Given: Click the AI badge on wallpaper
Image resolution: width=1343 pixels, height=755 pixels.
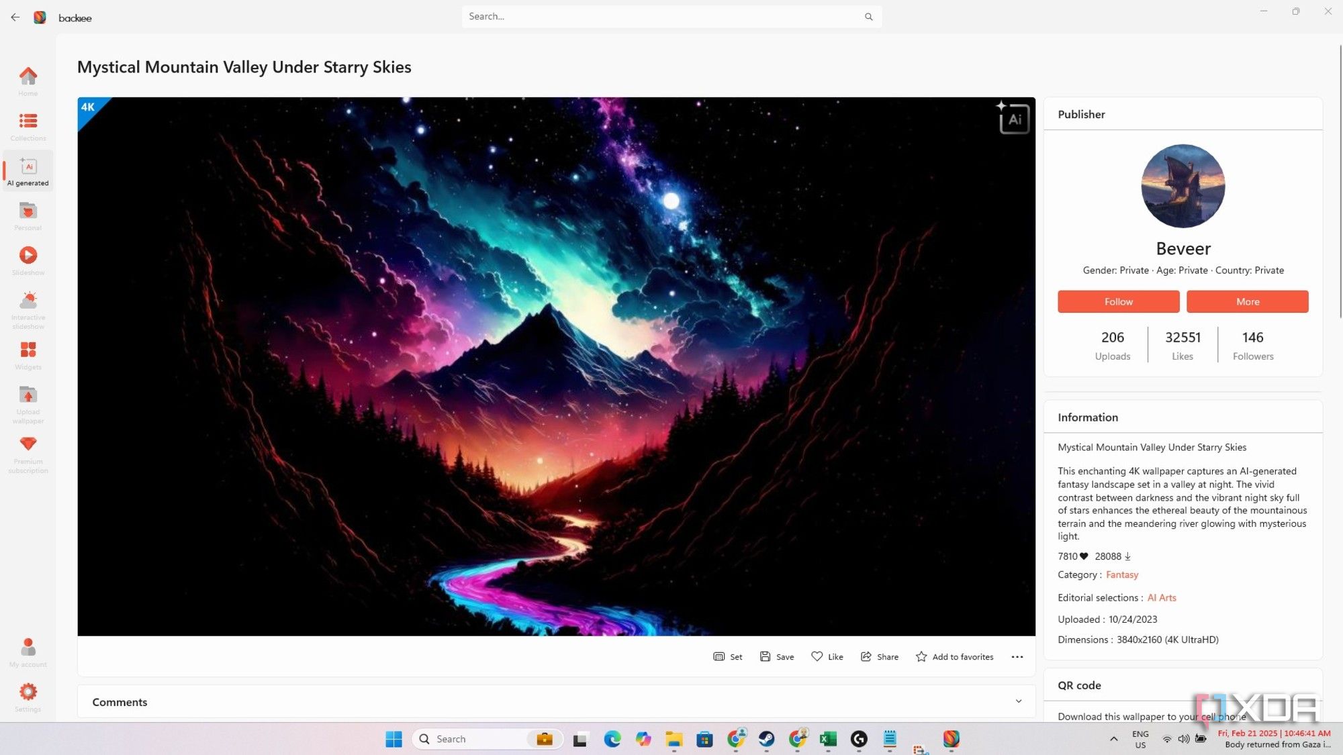Looking at the screenshot, I should [x=1013, y=117].
